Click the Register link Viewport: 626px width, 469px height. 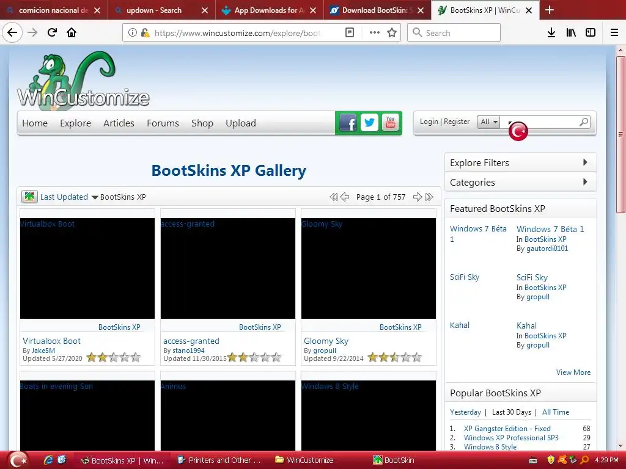(457, 122)
